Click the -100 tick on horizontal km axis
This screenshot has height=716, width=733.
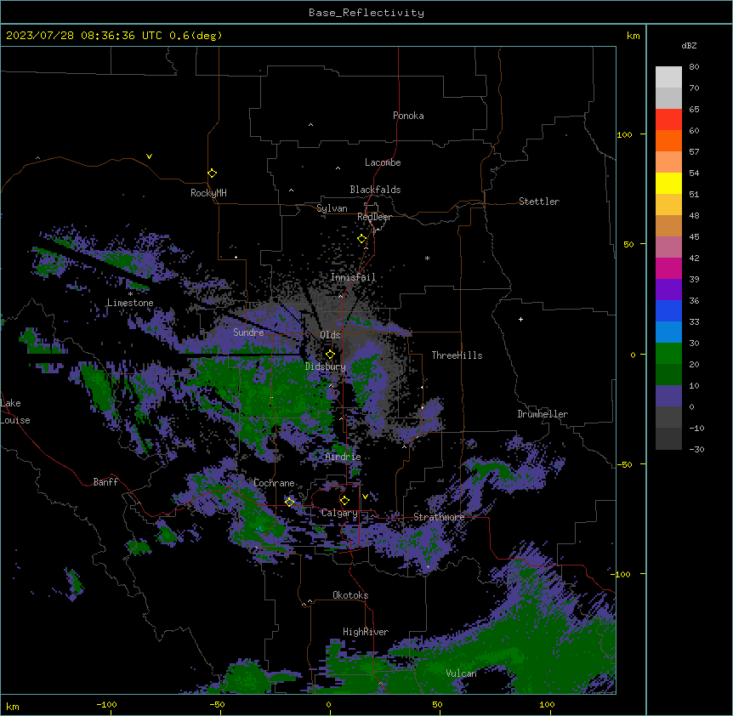106,704
